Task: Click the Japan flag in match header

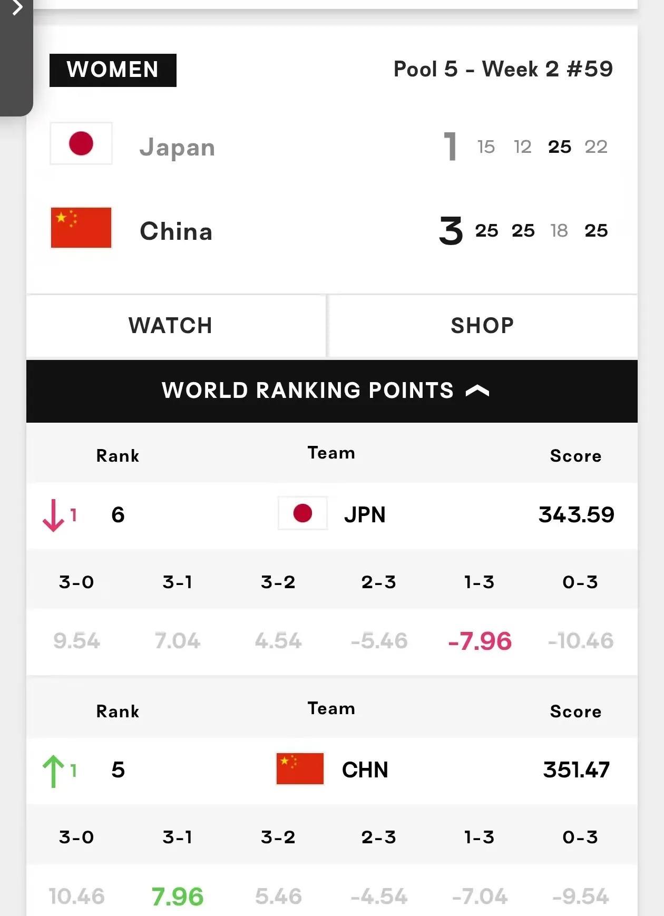Action: click(81, 143)
